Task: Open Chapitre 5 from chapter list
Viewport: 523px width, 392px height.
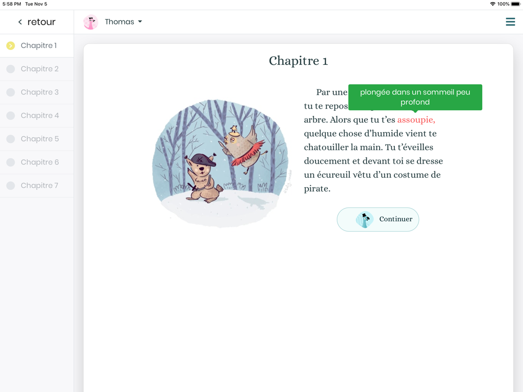Action: tap(37, 139)
